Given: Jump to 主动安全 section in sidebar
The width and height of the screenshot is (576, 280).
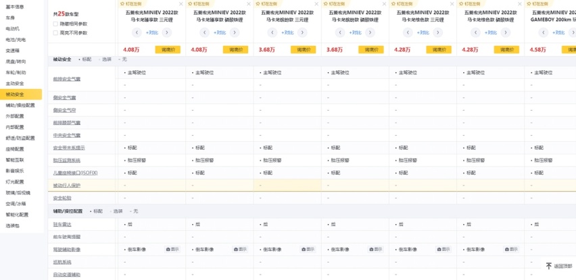Looking at the screenshot, I should (15, 84).
